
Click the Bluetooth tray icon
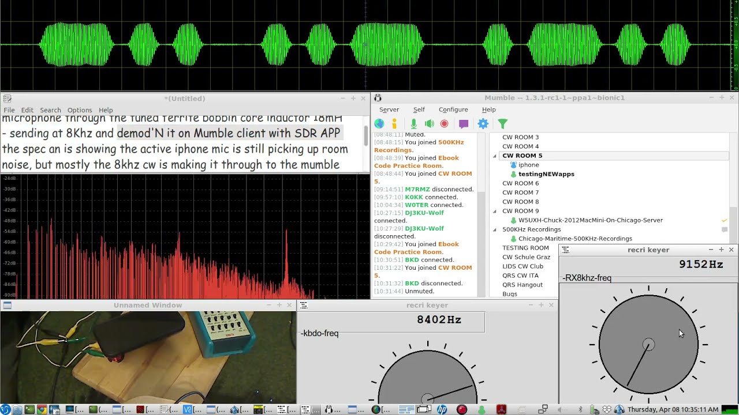point(580,410)
